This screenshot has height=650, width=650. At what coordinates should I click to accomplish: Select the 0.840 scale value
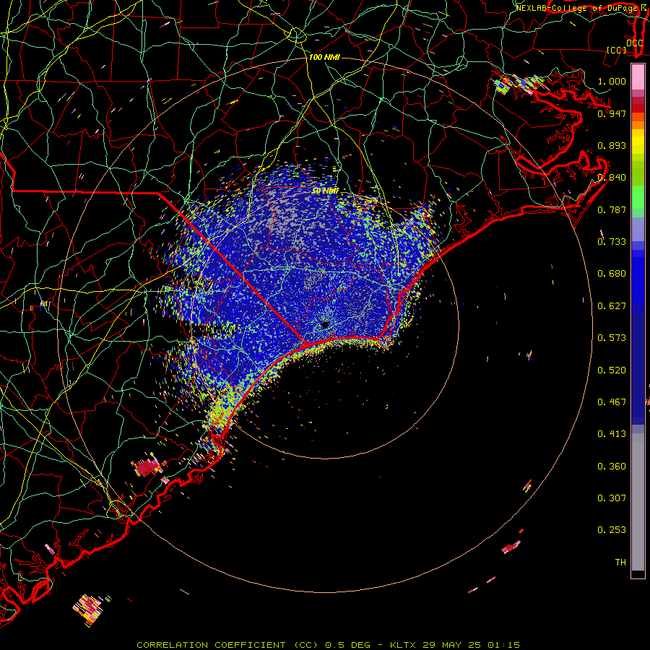pos(612,178)
